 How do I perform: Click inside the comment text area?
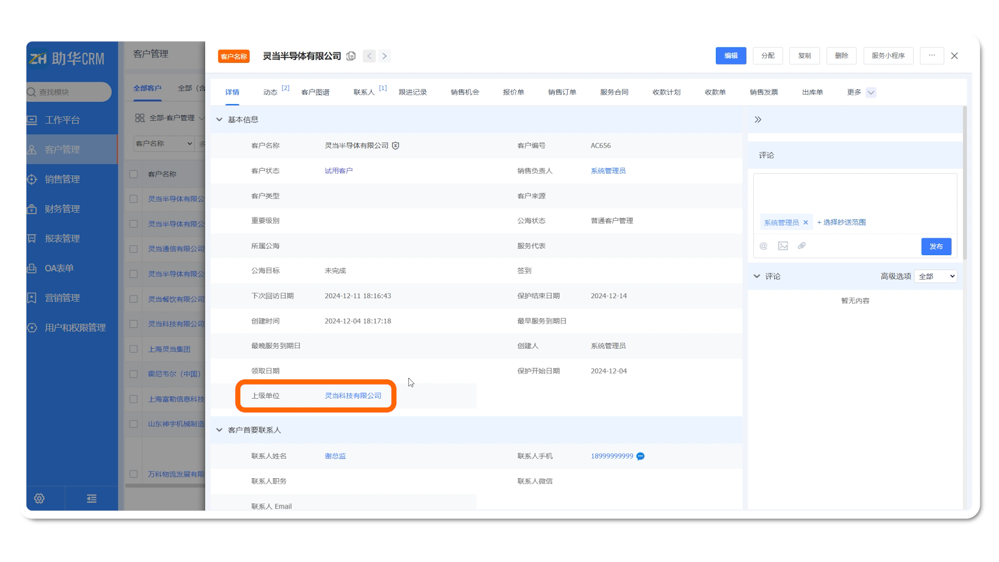(x=854, y=193)
